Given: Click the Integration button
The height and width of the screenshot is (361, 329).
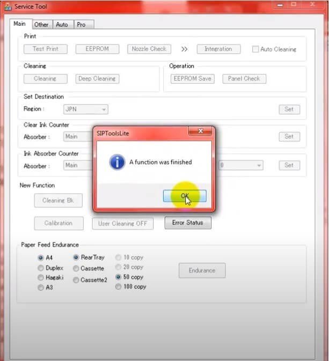Looking at the screenshot, I should tap(218, 49).
